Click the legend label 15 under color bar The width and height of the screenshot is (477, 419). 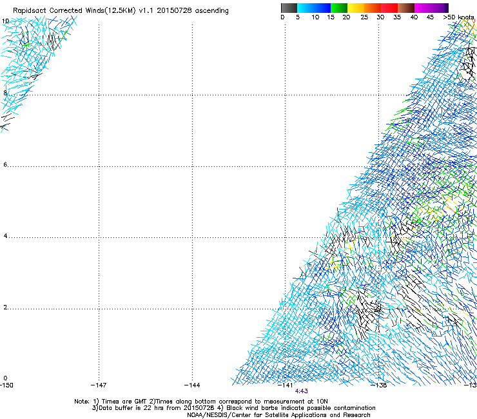point(331,17)
